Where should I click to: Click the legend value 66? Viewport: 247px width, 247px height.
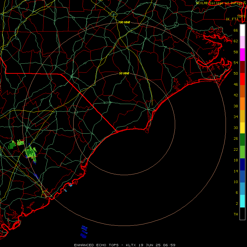coord(236,30)
